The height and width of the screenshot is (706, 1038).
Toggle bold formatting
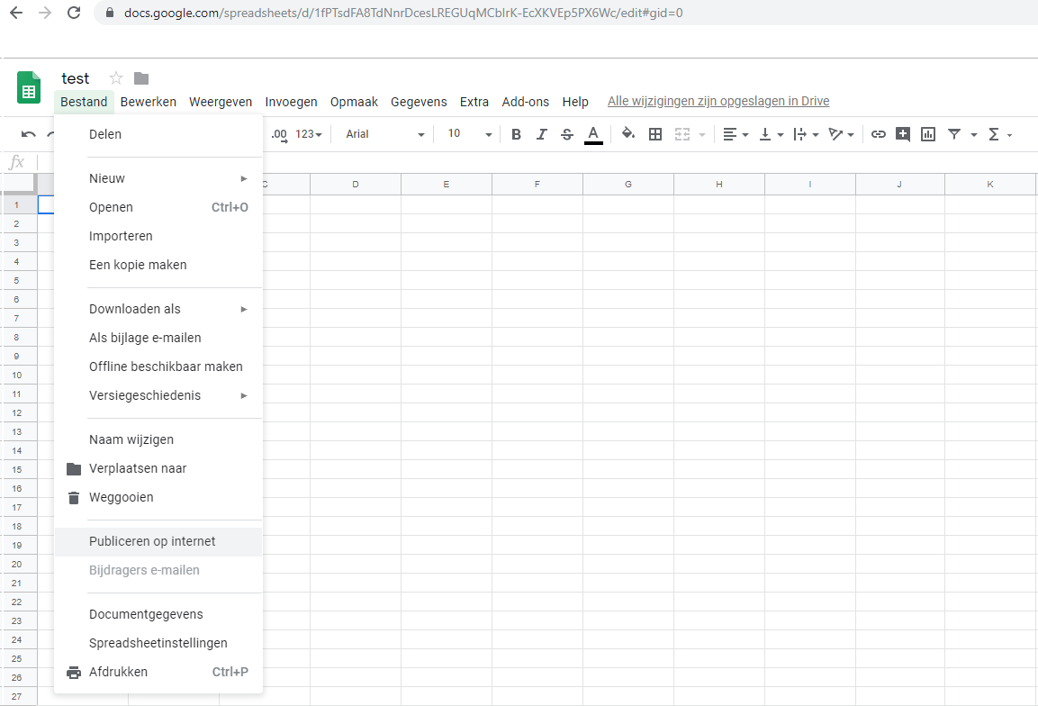(x=516, y=133)
